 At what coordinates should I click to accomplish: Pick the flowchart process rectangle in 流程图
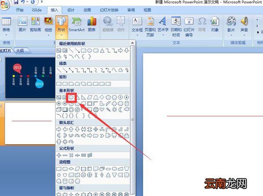(59, 169)
